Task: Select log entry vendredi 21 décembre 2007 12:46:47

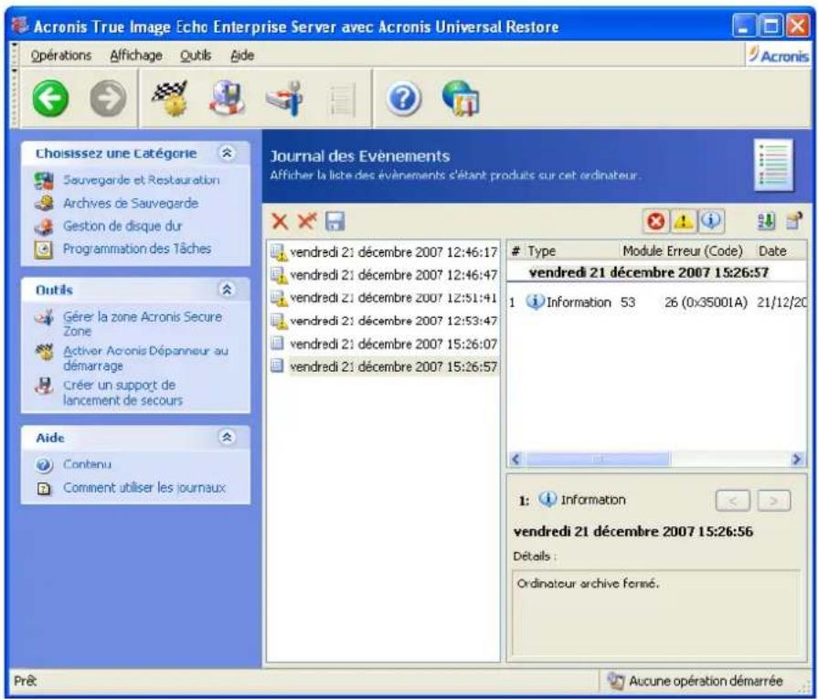Action: pos(384,275)
